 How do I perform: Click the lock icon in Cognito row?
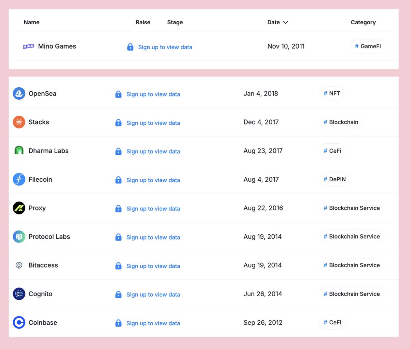[118, 294]
